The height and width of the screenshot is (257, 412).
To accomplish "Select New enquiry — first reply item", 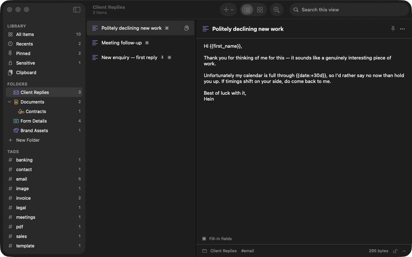I will tap(141, 57).
